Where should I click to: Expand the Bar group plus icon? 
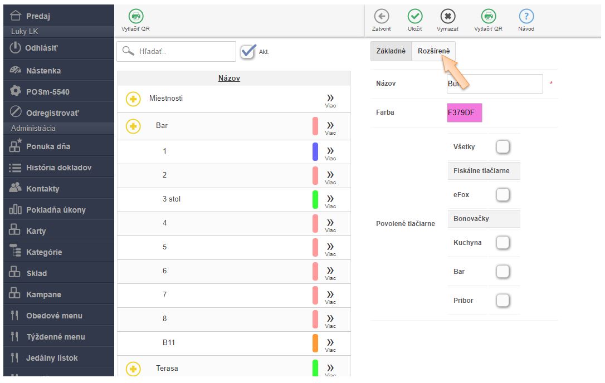point(133,126)
